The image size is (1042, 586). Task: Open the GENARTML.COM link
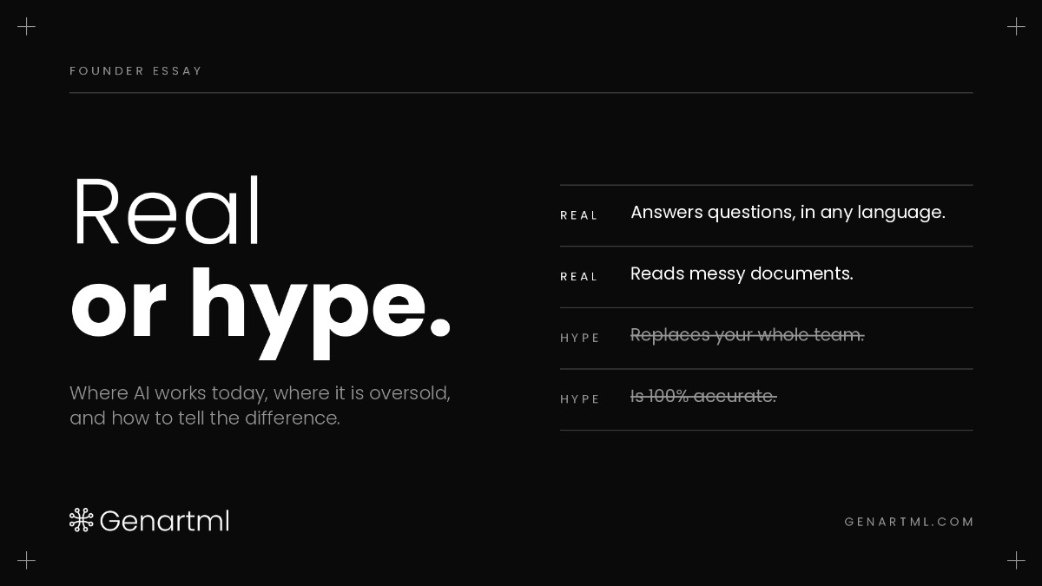(x=909, y=522)
